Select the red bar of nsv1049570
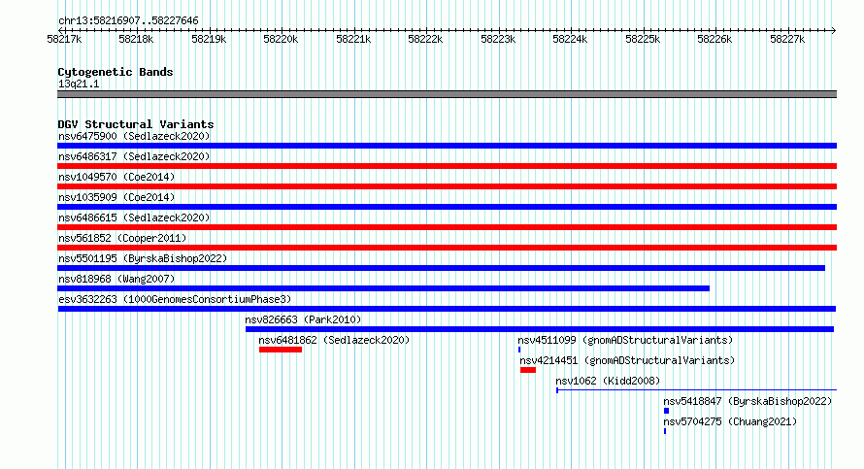Screen dimensions: 864x469 447,186
